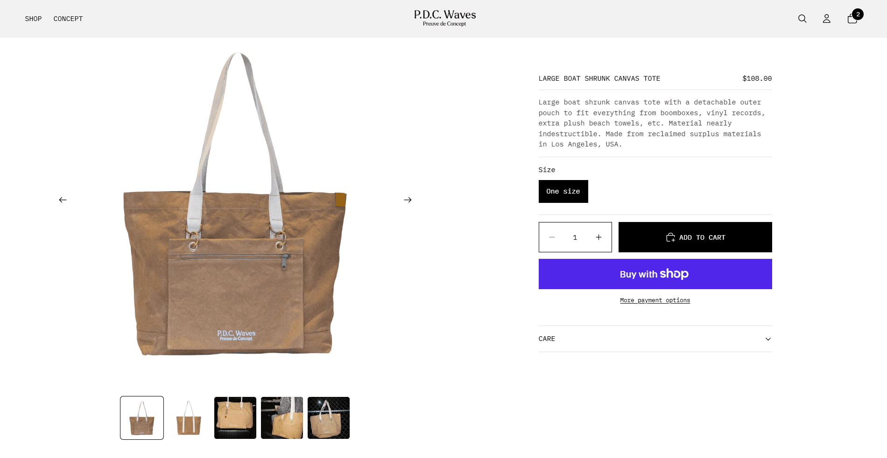Open the account profile icon
This screenshot has height=458, width=887.
pyautogui.click(x=826, y=19)
